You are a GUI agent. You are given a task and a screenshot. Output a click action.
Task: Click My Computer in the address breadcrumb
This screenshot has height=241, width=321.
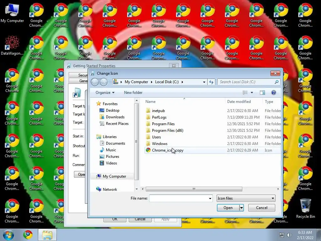(136, 82)
